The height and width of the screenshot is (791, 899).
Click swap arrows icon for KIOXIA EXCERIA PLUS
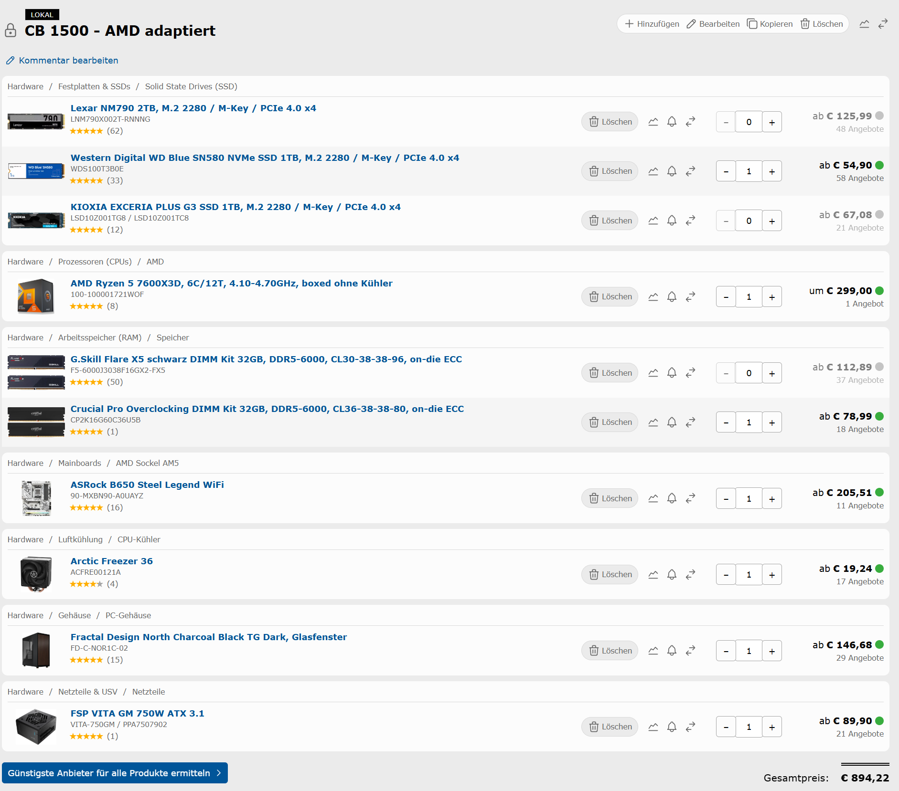[x=690, y=221]
